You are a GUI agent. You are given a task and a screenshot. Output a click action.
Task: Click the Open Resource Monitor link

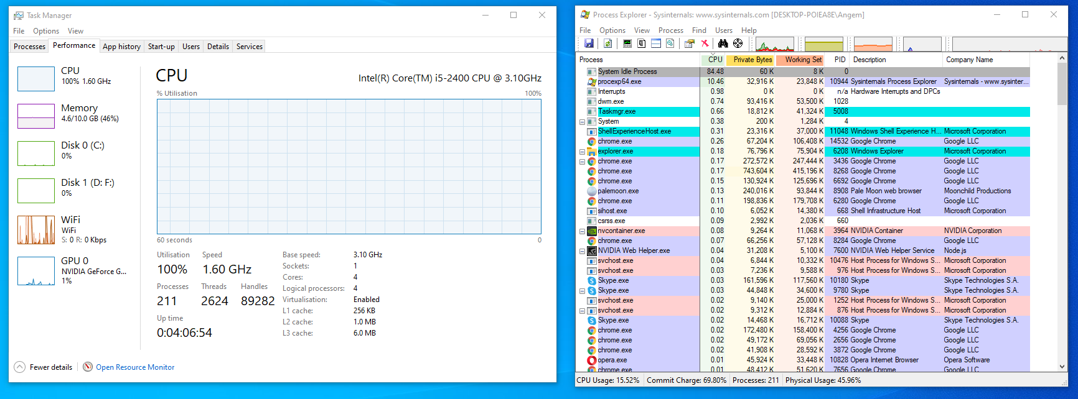pos(135,367)
